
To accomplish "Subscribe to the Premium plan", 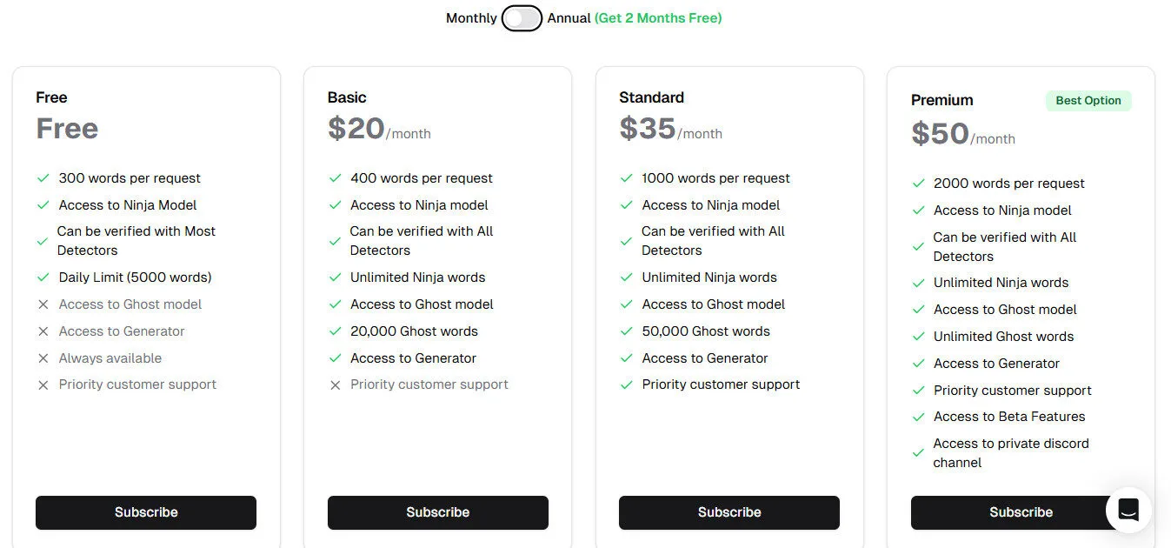I will coord(1021,512).
